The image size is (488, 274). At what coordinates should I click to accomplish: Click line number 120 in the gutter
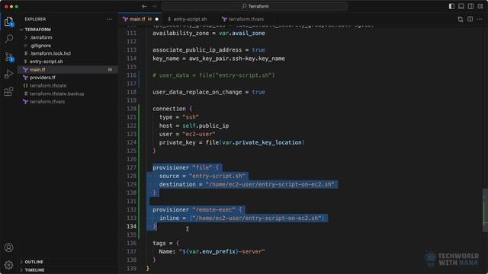pyautogui.click(x=131, y=109)
